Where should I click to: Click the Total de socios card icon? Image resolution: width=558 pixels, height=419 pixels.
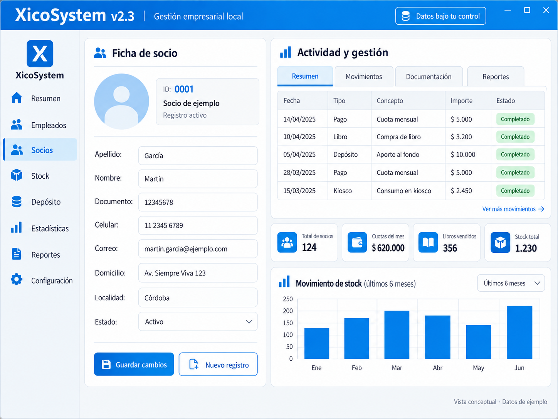tap(287, 242)
